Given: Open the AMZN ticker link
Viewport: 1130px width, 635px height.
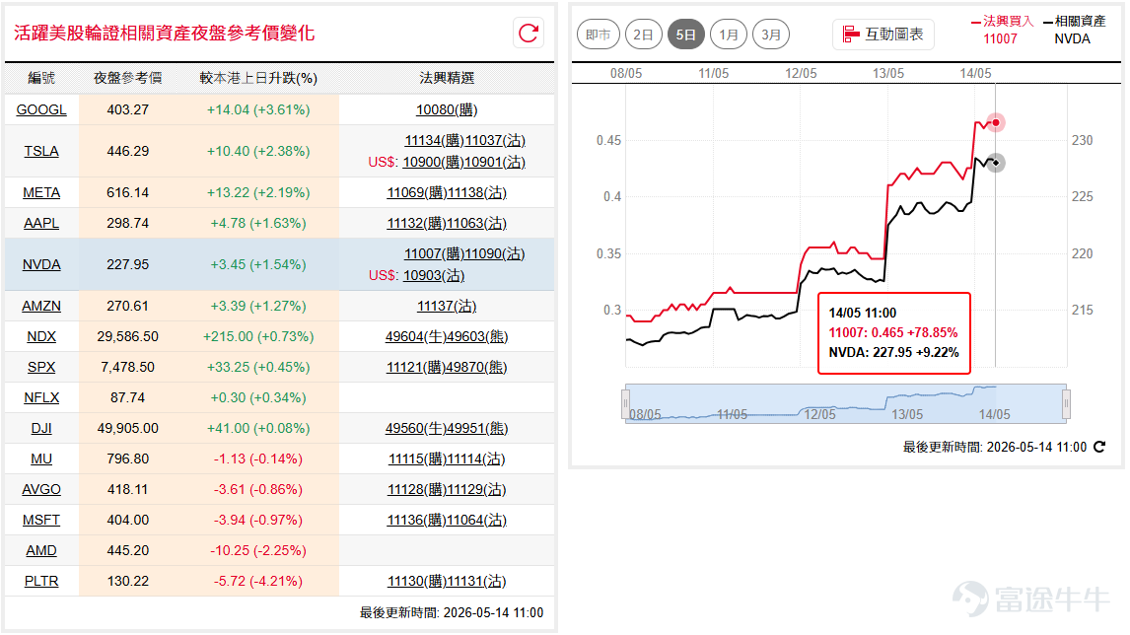Looking at the screenshot, I should pyautogui.click(x=41, y=307).
